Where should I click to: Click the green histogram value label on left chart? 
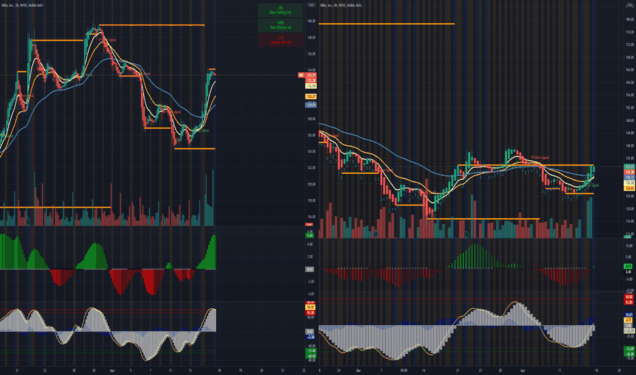click(310, 235)
